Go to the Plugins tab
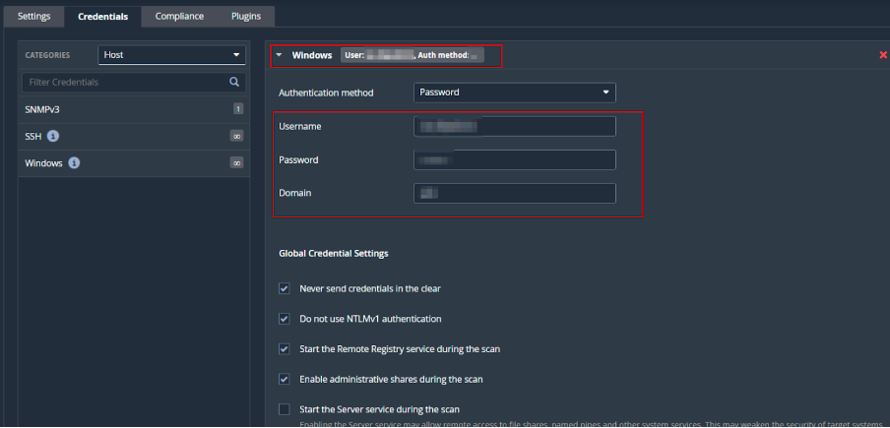Viewport: 890px width, 428px height. (x=246, y=16)
